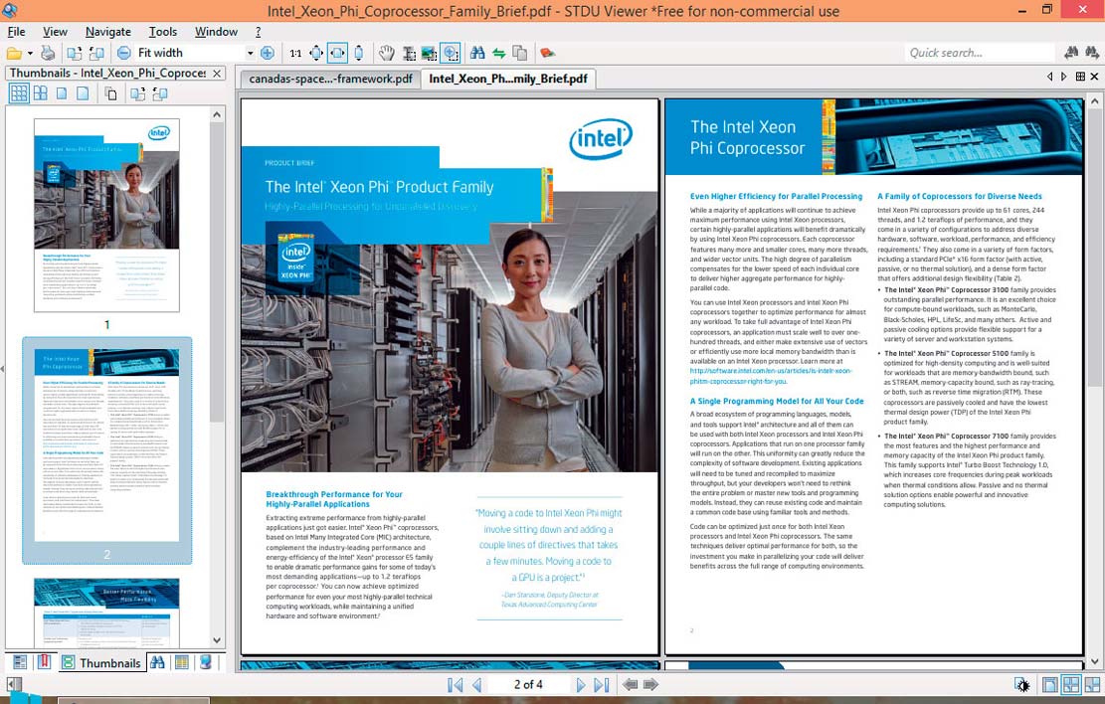Open the Fit width zoom dropdown

[250, 53]
